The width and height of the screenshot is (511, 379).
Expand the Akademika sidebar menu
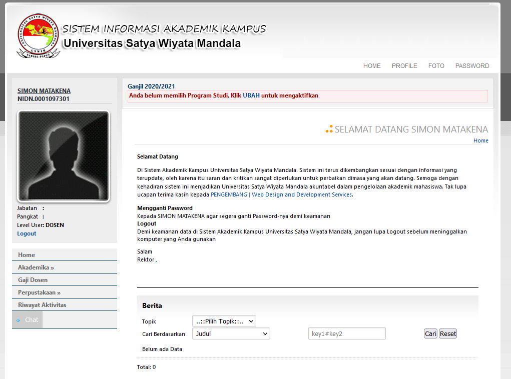coord(36,267)
